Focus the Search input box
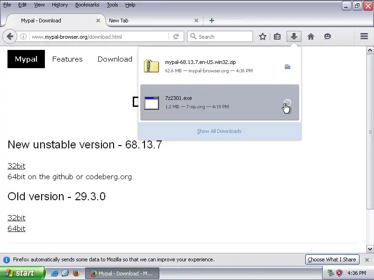Viewport: 374px width, 280px height. click(220, 37)
